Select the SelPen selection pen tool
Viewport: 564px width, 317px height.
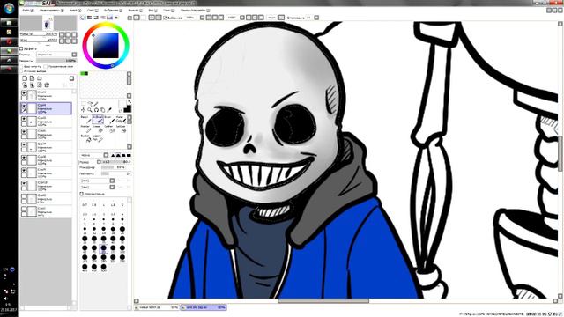click(x=109, y=129)
